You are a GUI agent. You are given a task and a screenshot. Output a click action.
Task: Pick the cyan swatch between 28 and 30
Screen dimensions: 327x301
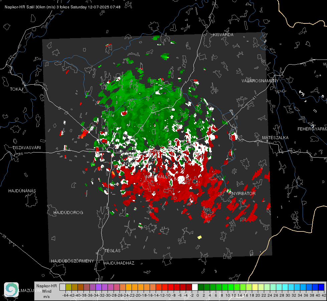pyautogui.click(x=285, y=287)
